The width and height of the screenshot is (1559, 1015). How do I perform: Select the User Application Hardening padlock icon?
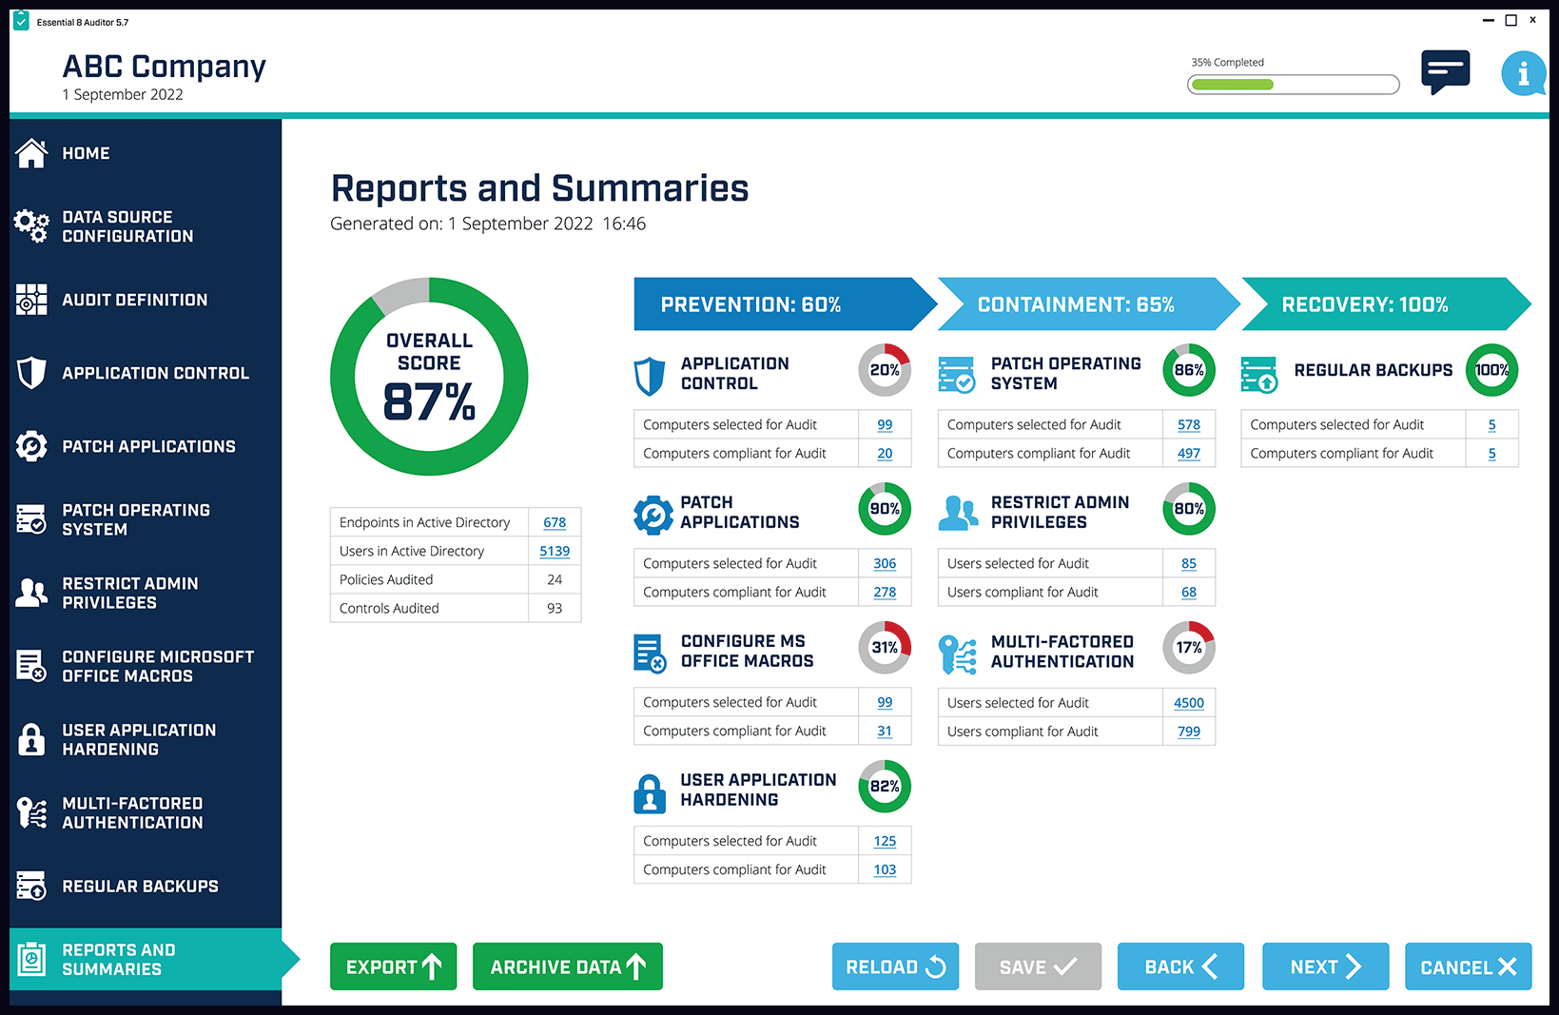tap(31, 739)
